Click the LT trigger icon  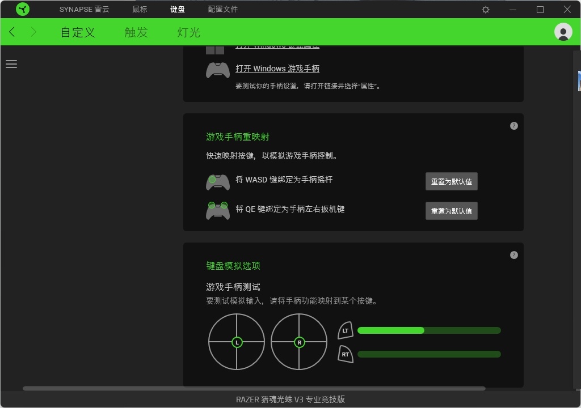click(346, 330)
